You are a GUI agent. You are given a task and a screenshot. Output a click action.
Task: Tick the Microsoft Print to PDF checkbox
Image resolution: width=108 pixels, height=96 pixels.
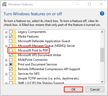tap(11, 50)
